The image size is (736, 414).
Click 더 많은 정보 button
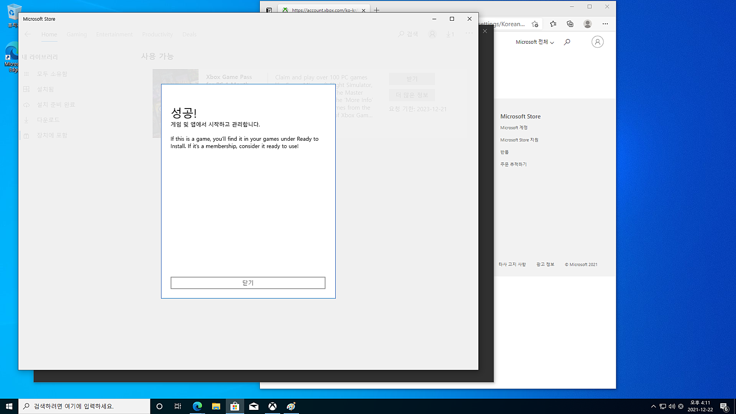pos(412,95)
